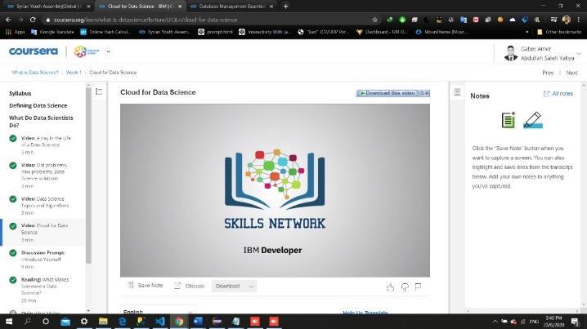Open the notification center icon
Viewport: 587px width, 329px height.
point(575,322)
